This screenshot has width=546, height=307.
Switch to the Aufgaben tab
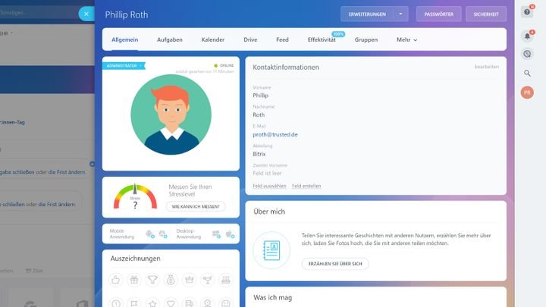pos(169,39)
